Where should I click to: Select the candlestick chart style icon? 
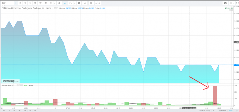[x=59, y=3]
